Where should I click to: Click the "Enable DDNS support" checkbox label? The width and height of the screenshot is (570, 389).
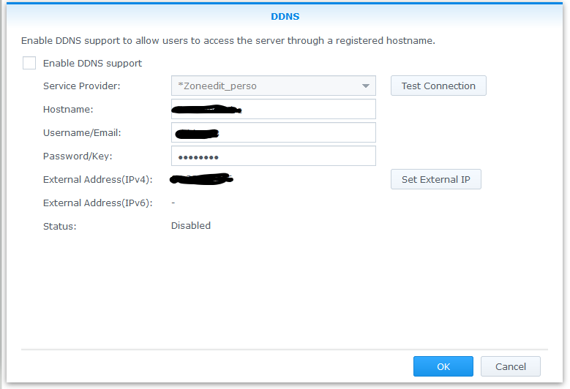[x=92, y=64]
